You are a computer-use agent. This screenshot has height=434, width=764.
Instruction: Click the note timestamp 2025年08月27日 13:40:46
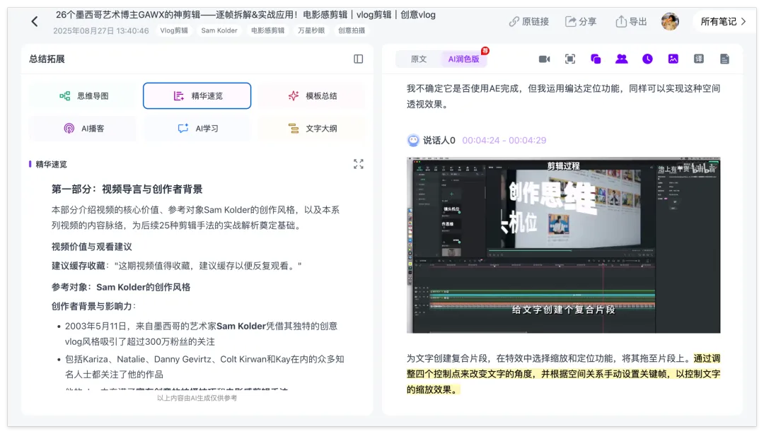point(101,30)
